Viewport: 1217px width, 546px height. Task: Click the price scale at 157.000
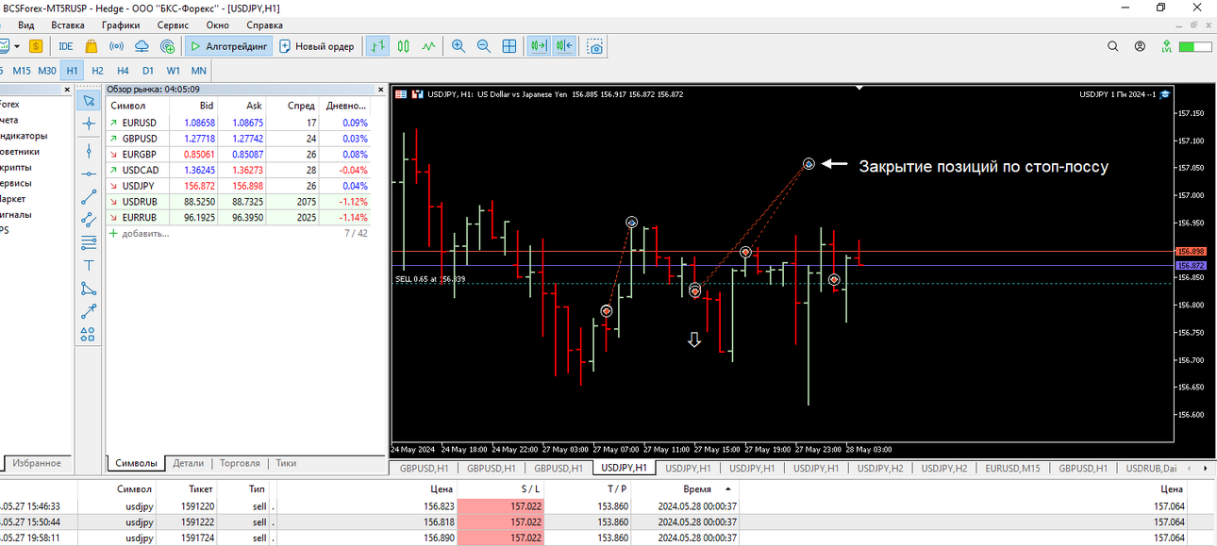point(1191,196)
